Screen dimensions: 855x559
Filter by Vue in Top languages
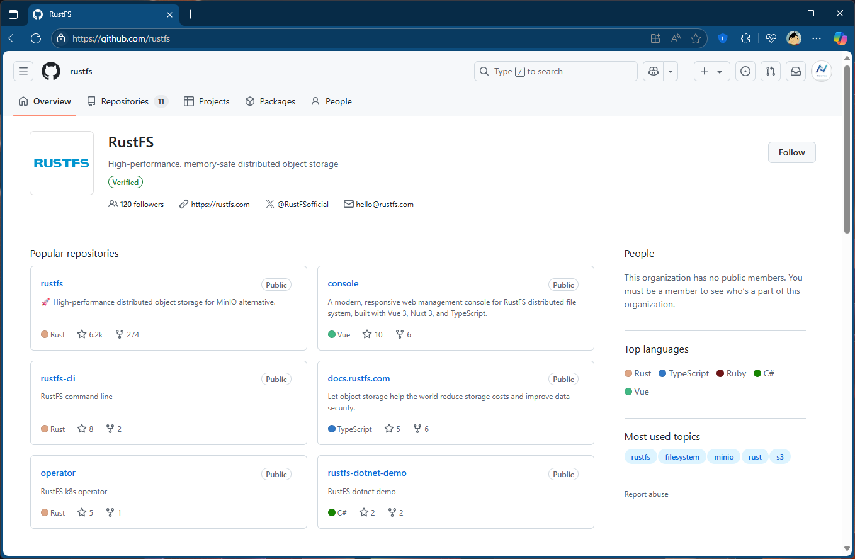pos(637,392)
